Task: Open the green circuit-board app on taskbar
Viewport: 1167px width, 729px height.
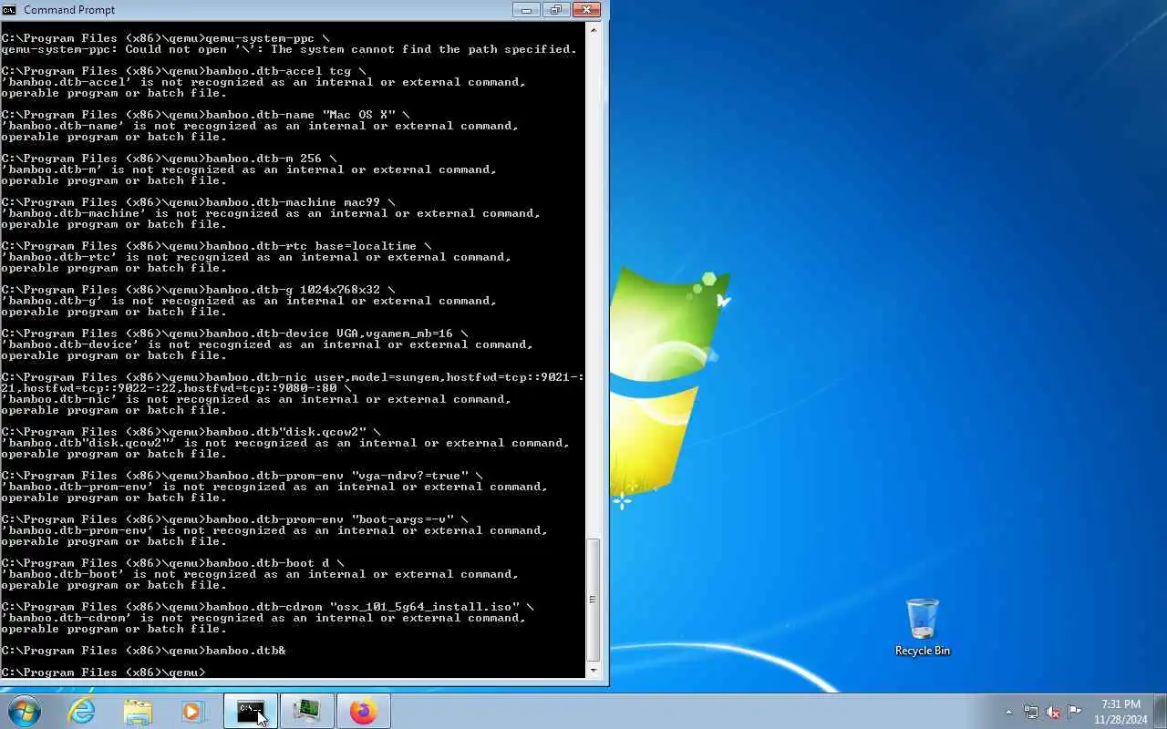Action: point(306,711)
